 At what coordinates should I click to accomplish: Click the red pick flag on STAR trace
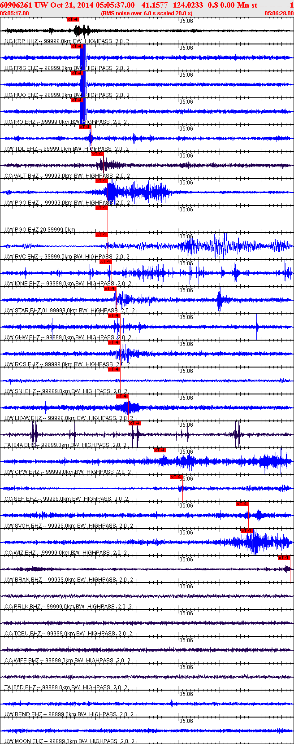tap(109, 289)
